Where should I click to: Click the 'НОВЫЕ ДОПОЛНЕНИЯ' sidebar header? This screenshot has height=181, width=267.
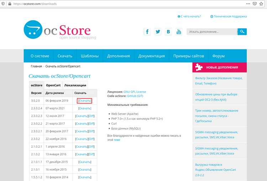click(x=220, y=67)
